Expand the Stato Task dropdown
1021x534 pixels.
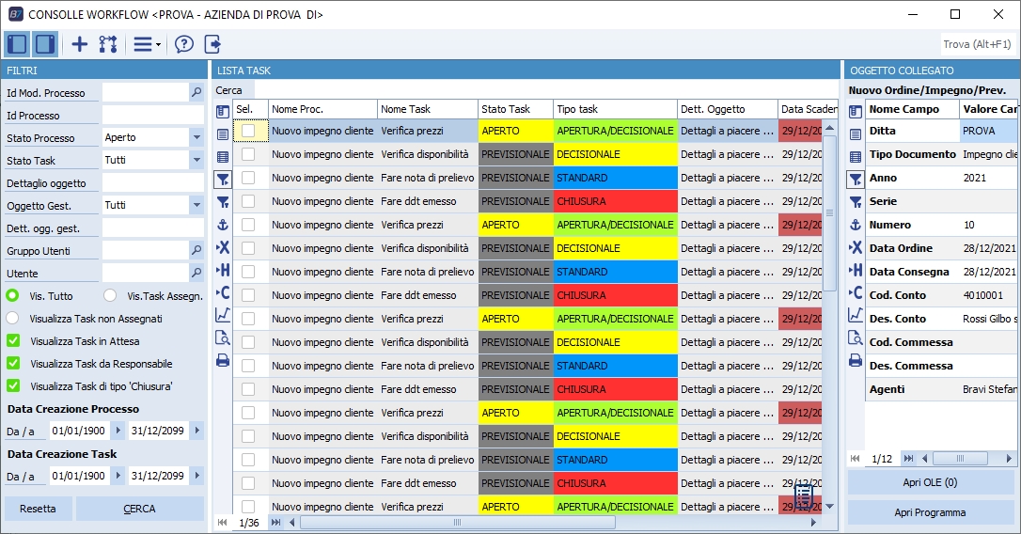[x=196, y=161]
